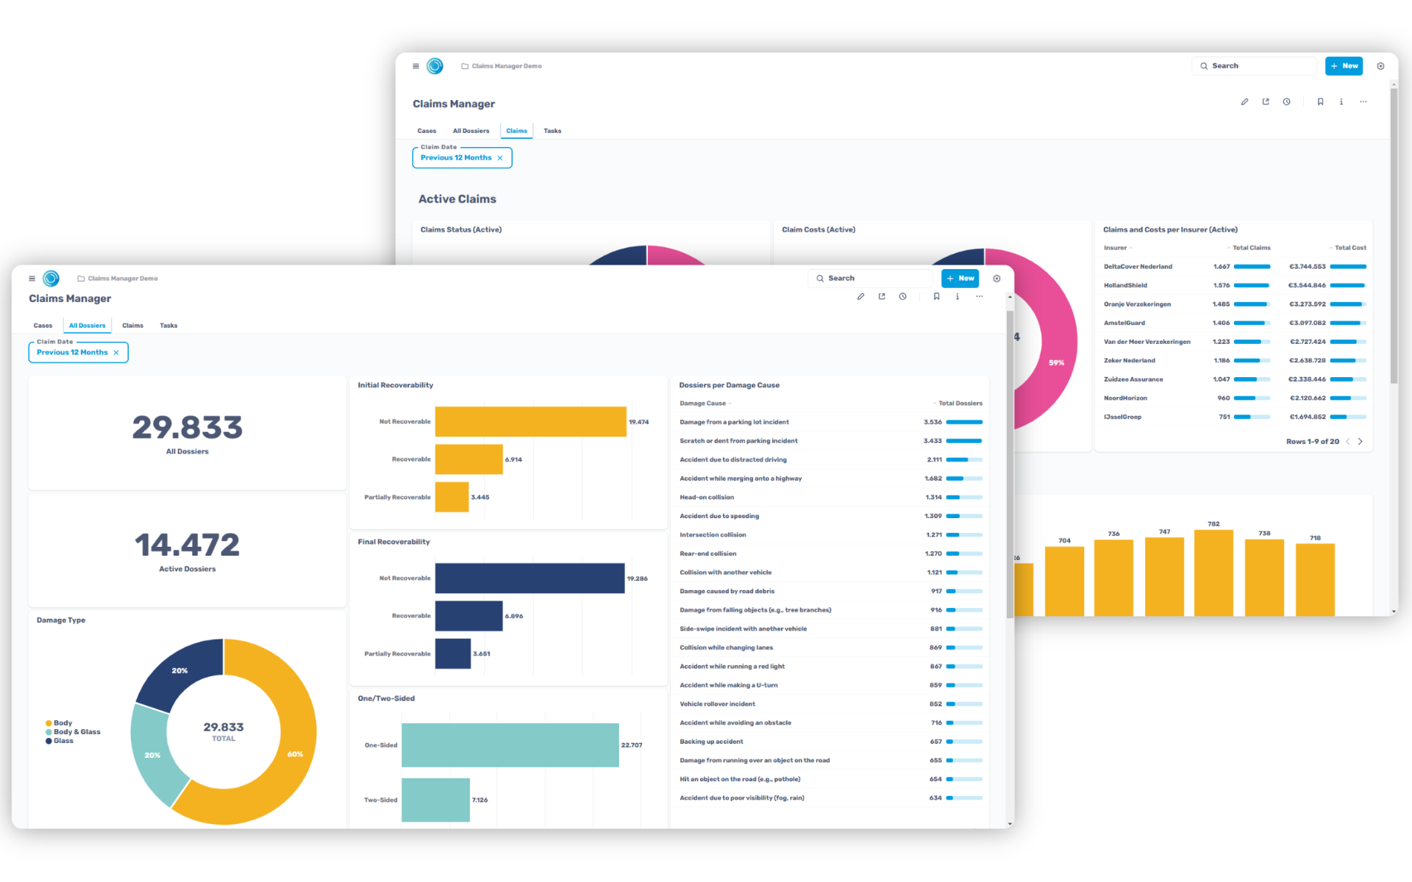Image resolution: width=1412 pixels, height=882 pixels.
Task: Switch to the Claims tab in front window
Action: click(x=132, y=326)
